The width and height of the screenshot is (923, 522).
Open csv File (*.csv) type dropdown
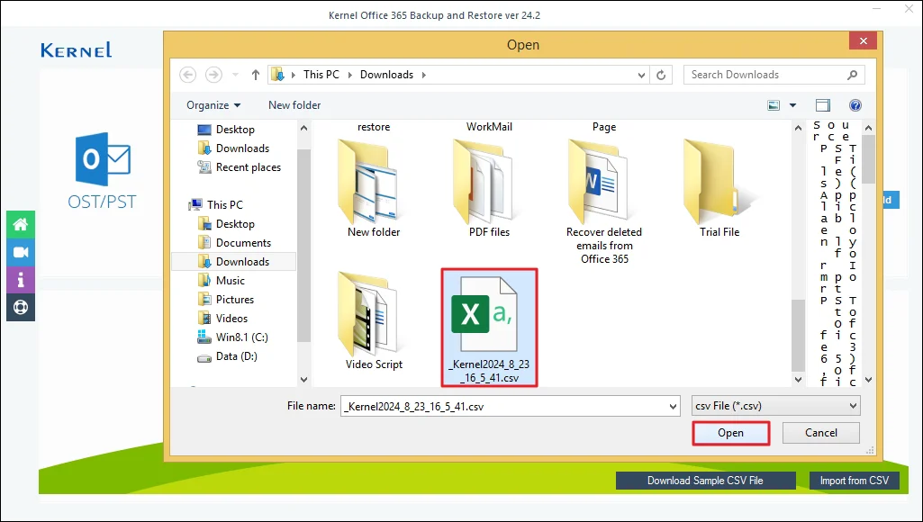[x=776, y=406]
